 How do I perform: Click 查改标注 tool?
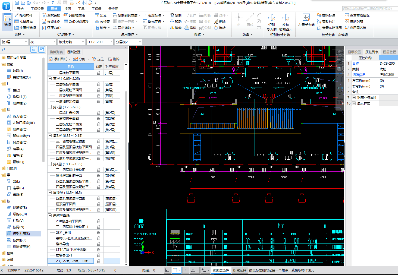(326, 21)
